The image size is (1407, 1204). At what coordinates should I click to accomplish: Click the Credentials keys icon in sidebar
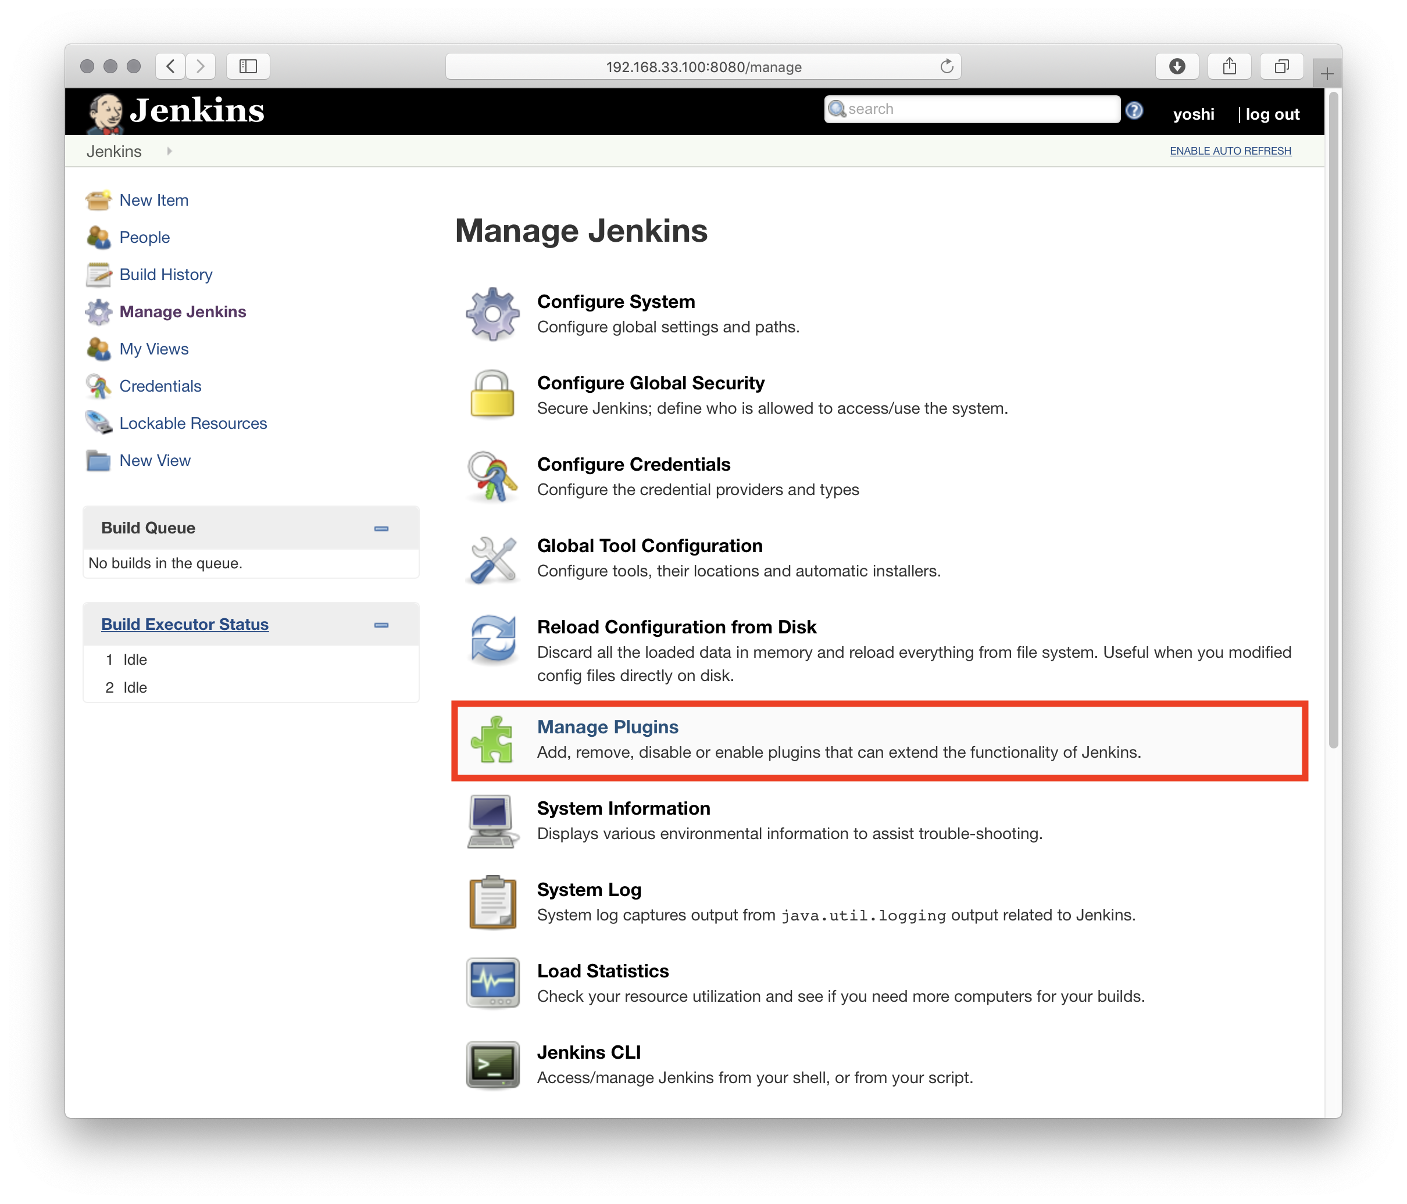(98, 386)
